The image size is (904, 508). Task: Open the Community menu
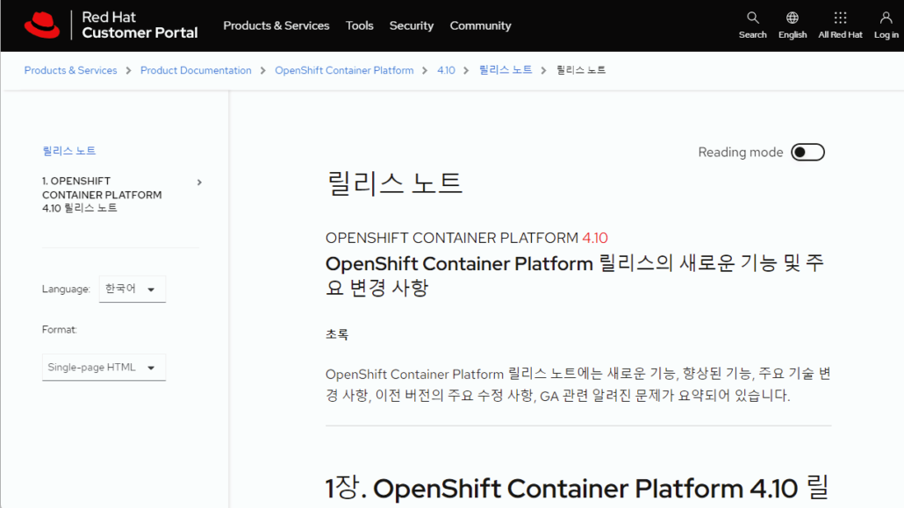tap(480, 25)
